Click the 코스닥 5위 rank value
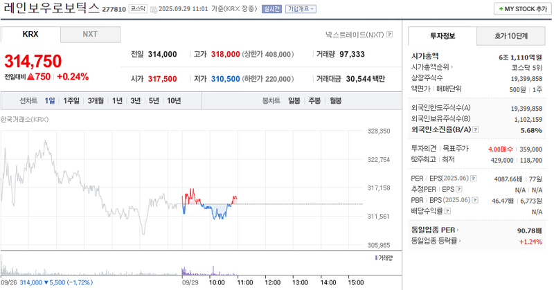554x290 pixels. [527, 68]
